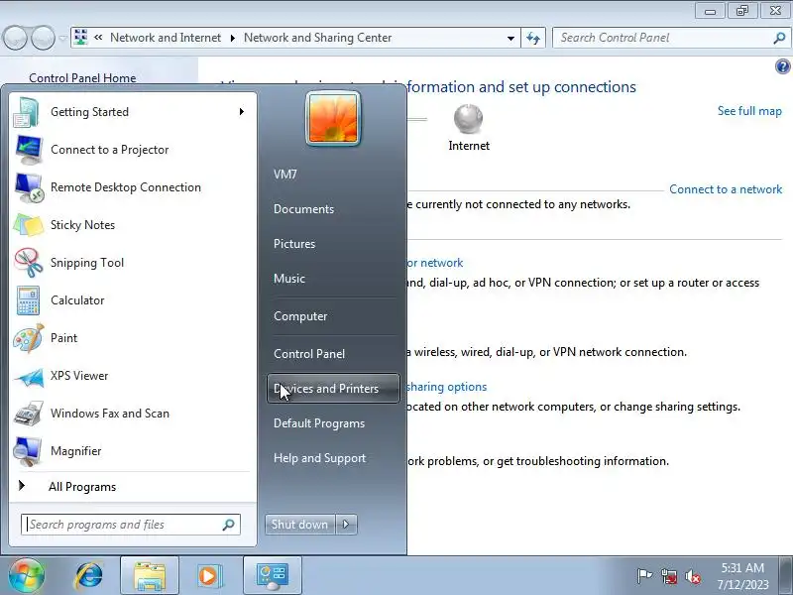Screen dimensions: 793x595
Task: Open Music from Start menu
Action: pos(289,279)
